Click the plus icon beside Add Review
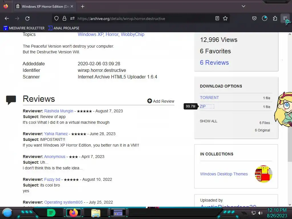This screenshot has height=219, width=292. pyautogui.click(x=149, y=101)
